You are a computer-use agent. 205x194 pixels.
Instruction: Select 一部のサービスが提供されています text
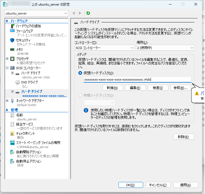pyautogui.click(x=39, y=128)
